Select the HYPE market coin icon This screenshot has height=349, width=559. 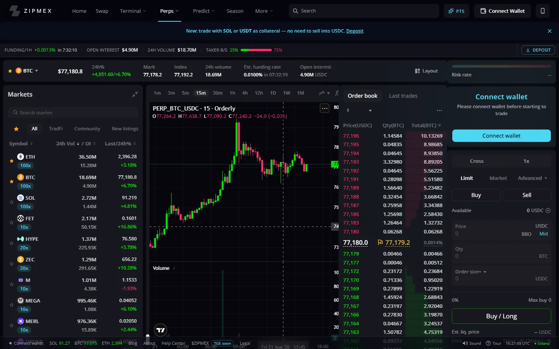click(21, 239)
